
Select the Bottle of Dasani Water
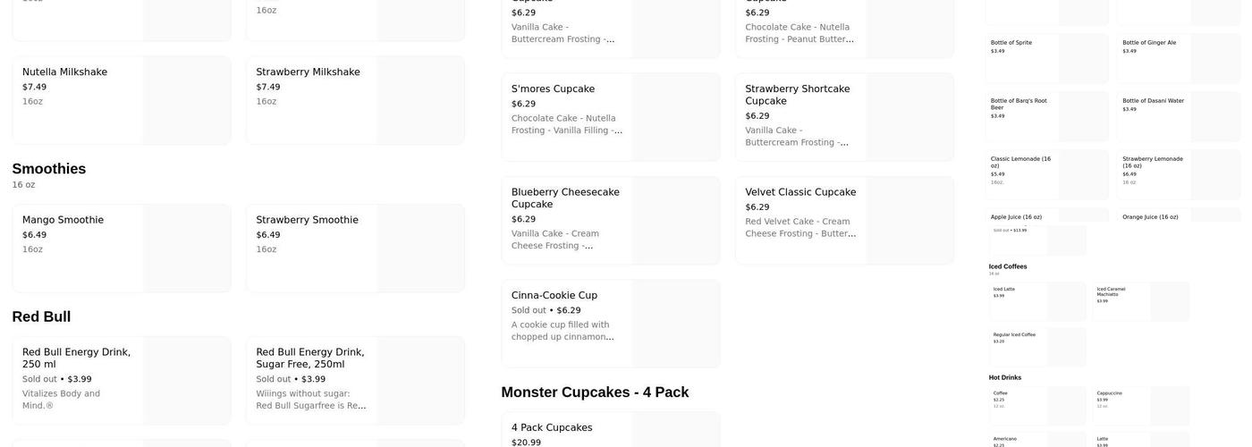[x=1178, y=116]
